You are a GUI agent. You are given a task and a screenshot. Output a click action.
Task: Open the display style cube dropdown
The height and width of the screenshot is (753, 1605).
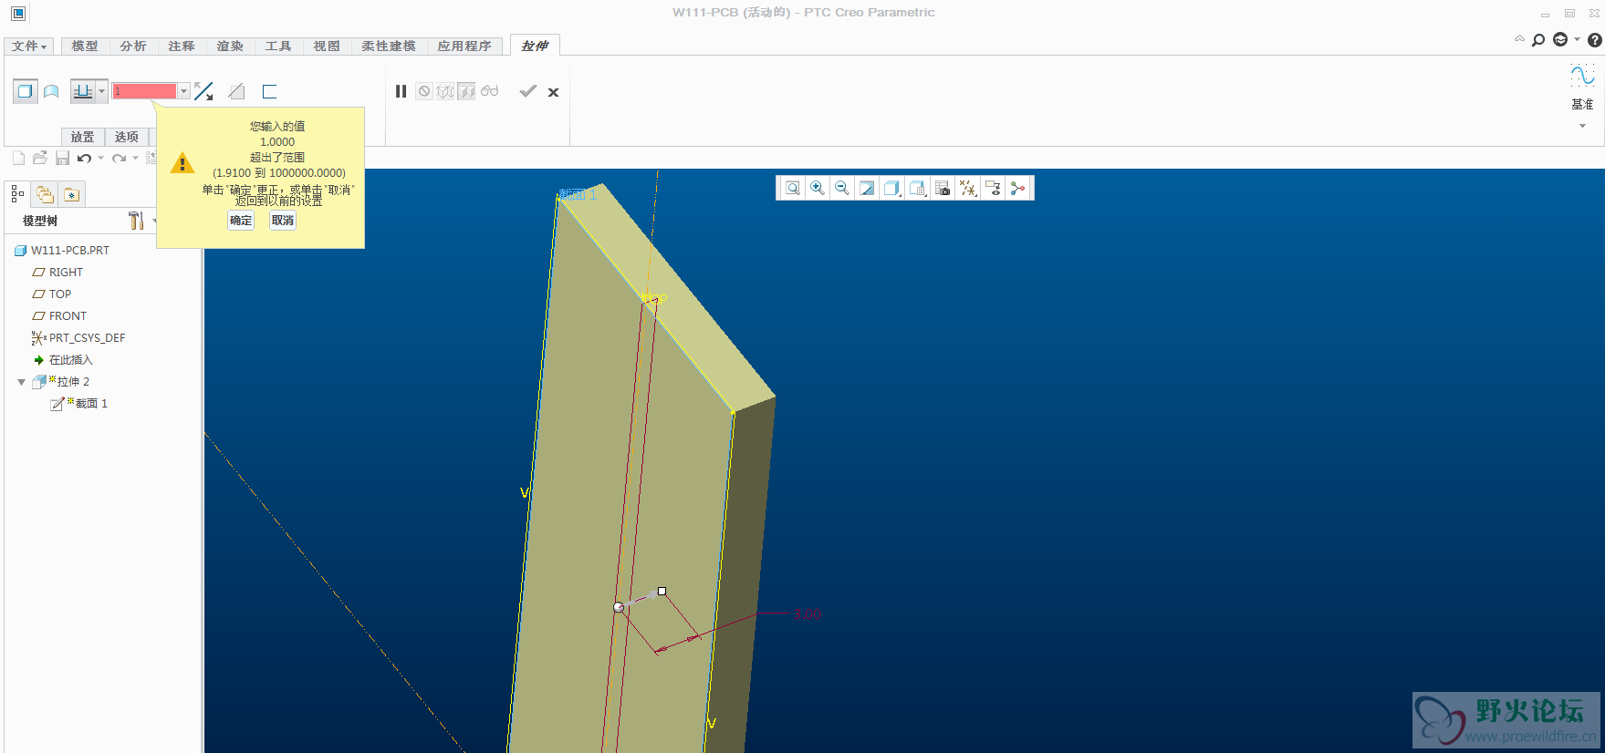pyautogui.click(x=892, y=189)
